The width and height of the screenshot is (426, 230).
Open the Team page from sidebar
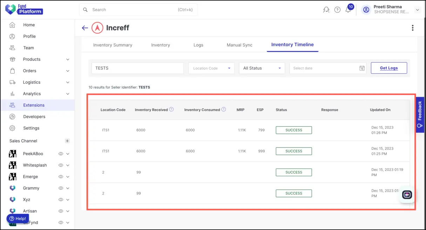point(29,48)
